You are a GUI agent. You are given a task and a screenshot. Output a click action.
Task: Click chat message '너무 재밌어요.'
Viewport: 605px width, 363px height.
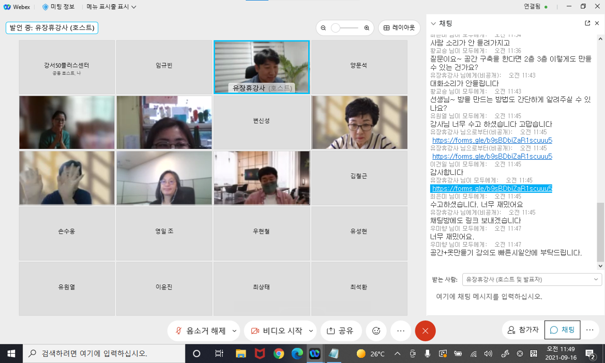click(x=452, y=236)
